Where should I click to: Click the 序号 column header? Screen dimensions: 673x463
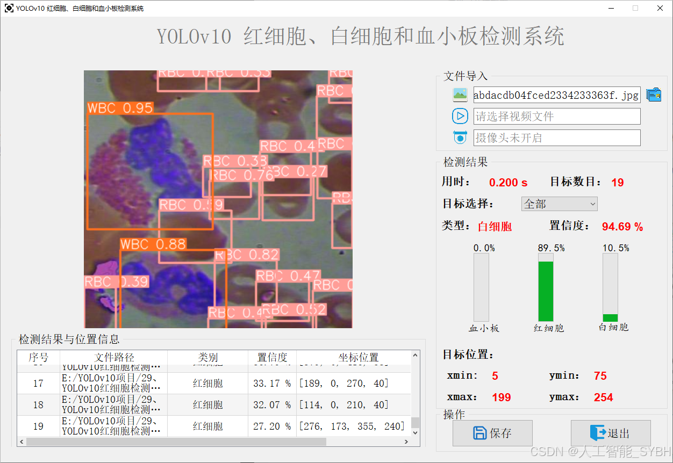pyautogui.click(x=38, y=357)
